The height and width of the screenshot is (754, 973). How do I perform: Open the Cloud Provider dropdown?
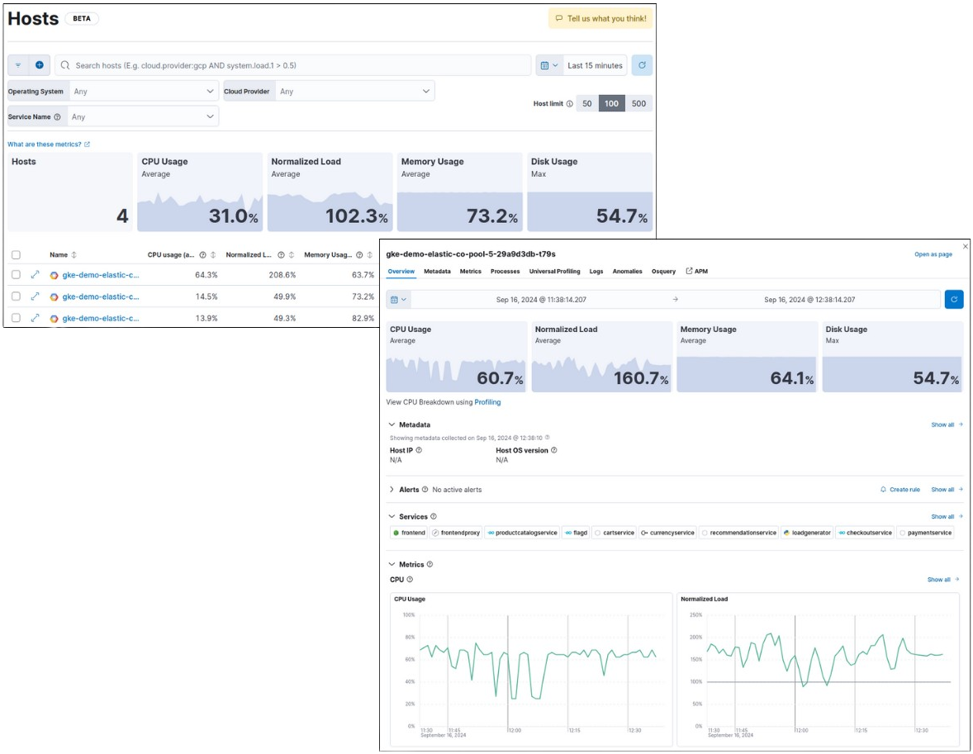point(354,91)
